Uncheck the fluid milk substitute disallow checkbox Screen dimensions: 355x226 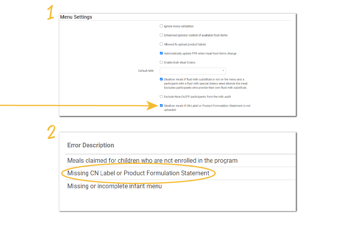161,79
